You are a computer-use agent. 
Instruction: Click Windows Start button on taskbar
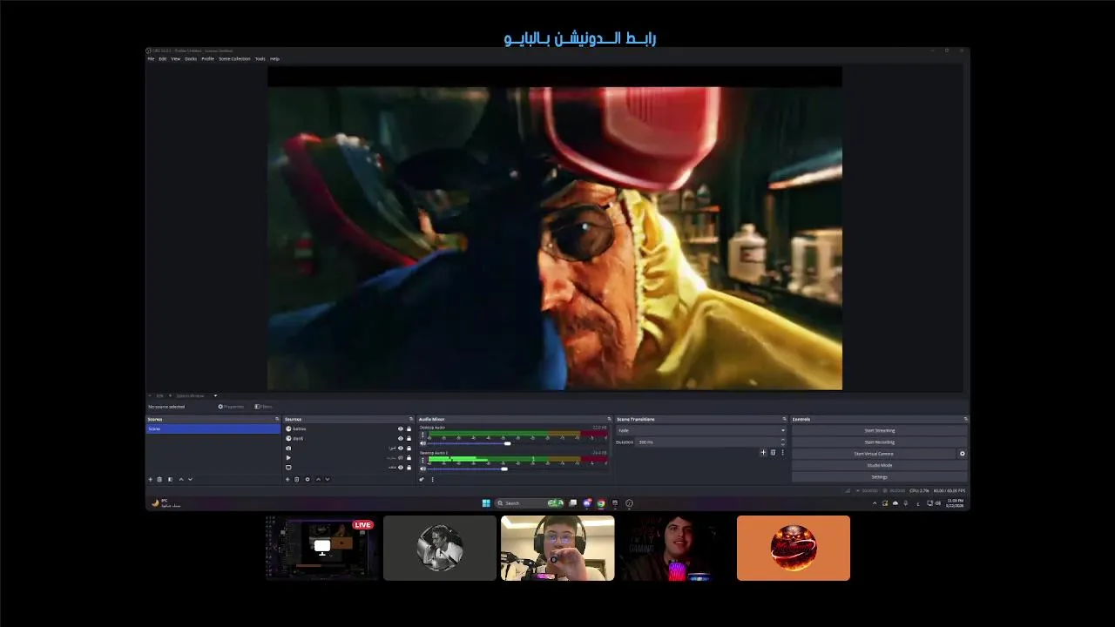coord(486,502)
